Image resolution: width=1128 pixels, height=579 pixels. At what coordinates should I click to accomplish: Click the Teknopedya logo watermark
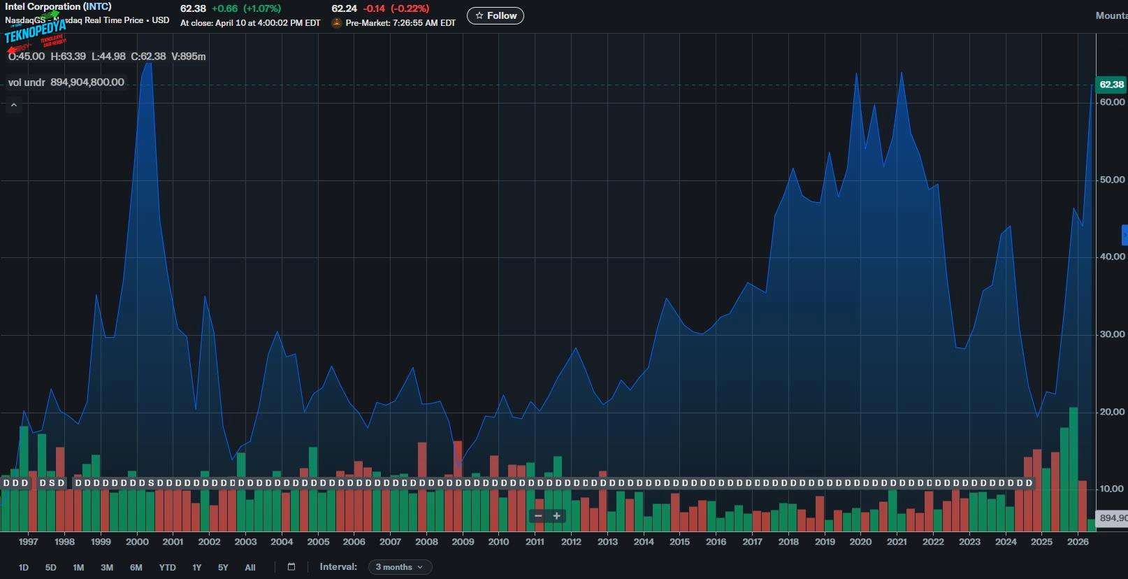(x=35, y=31)
